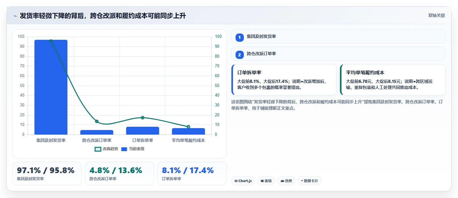Select the 平均单笔履约成本 blue bar
The width and height of the screenshot is (458, 198).
pos(188,131)
